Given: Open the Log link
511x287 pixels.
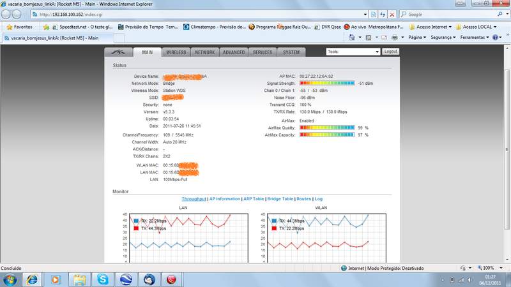Looking at the screenshot, I should (x=318, y=199).
